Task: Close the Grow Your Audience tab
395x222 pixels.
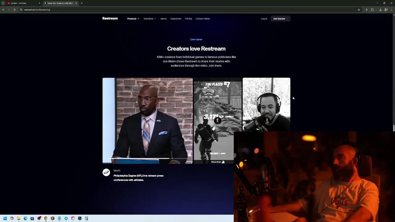Action: click(x=76, y=3)
